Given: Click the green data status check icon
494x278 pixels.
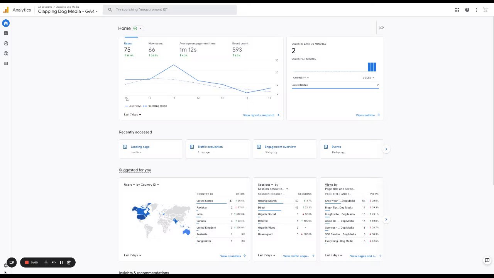Looking at the screenshot, I should (x=135, y=28).
